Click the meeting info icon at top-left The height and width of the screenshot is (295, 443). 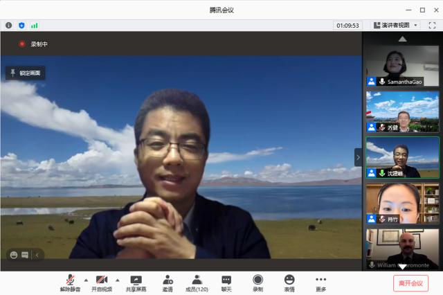tap(9, 26)
